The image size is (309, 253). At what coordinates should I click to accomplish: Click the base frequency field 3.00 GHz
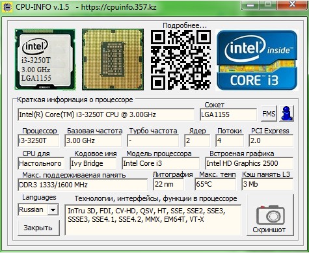[x=93, y=140]
